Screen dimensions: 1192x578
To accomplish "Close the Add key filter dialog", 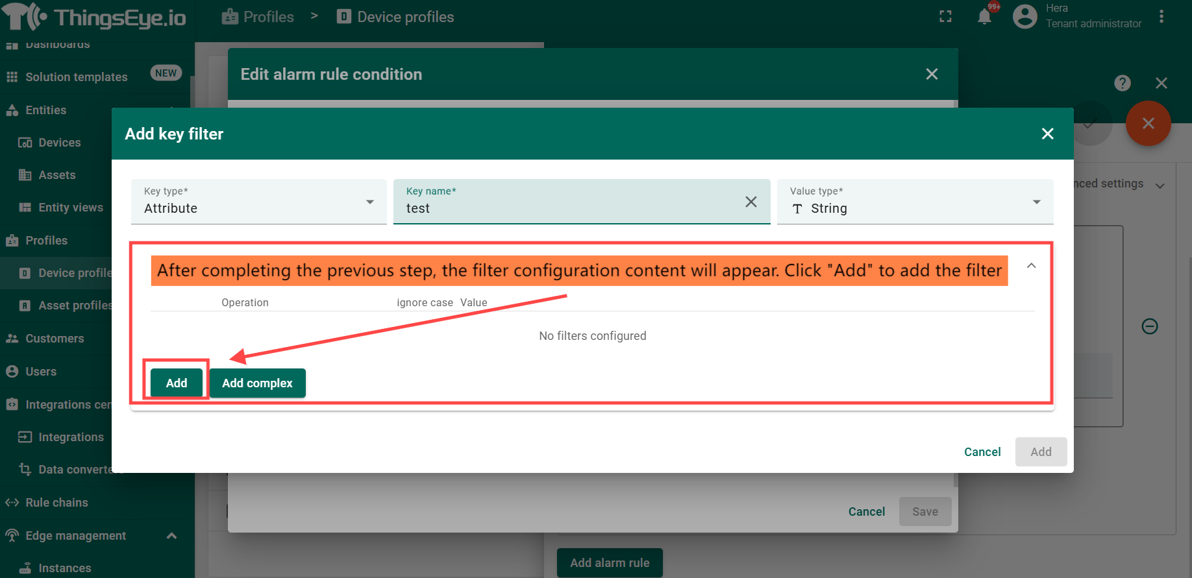I will coord(1047,134).
